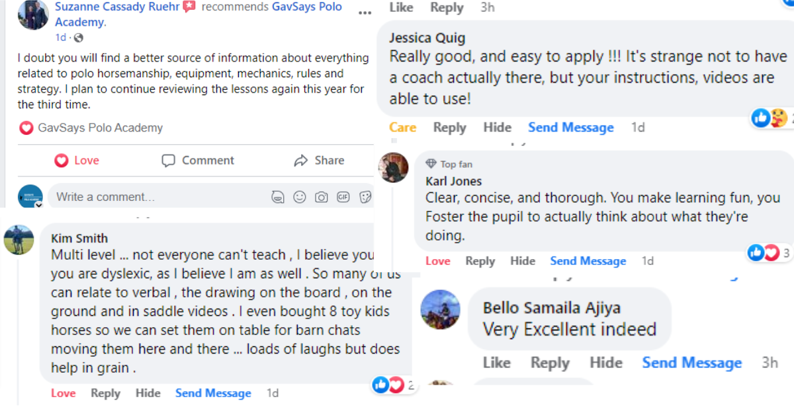The height and width of the screenshot is (415, 794).
Task: Send Message to Bello Samaila Ajiya
Action: 691,363
